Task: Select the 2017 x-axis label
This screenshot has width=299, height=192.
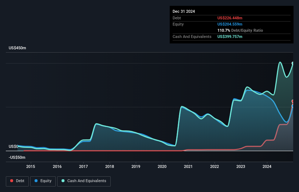Action: point(83,166)
